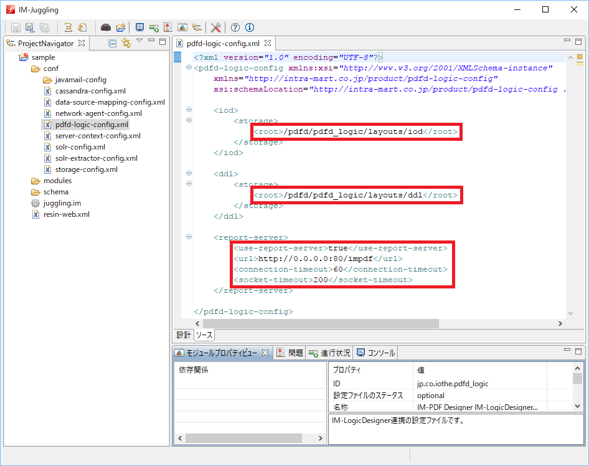
Task: Close the pdfd-logic-config.xml editor tab
Action: click(268, 43)
